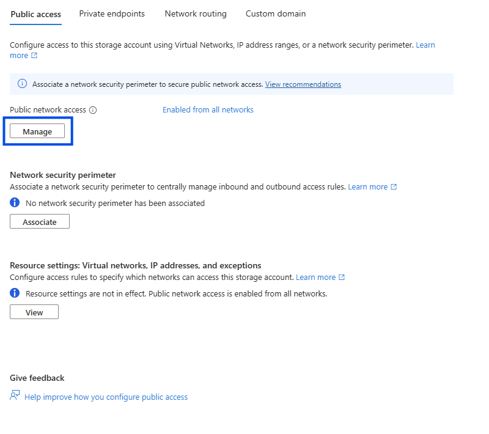Click the external link icon after the Resource settings Learn more link
The width and height of the screenshot is (489, 434).
(x=342, y=278)
